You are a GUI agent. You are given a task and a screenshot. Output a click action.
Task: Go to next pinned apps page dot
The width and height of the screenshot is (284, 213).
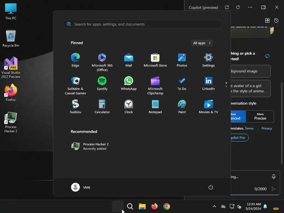point(226,86)
